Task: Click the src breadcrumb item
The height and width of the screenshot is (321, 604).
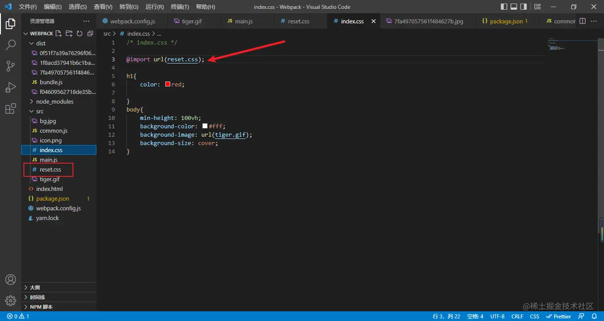Action: pos(107,34)
